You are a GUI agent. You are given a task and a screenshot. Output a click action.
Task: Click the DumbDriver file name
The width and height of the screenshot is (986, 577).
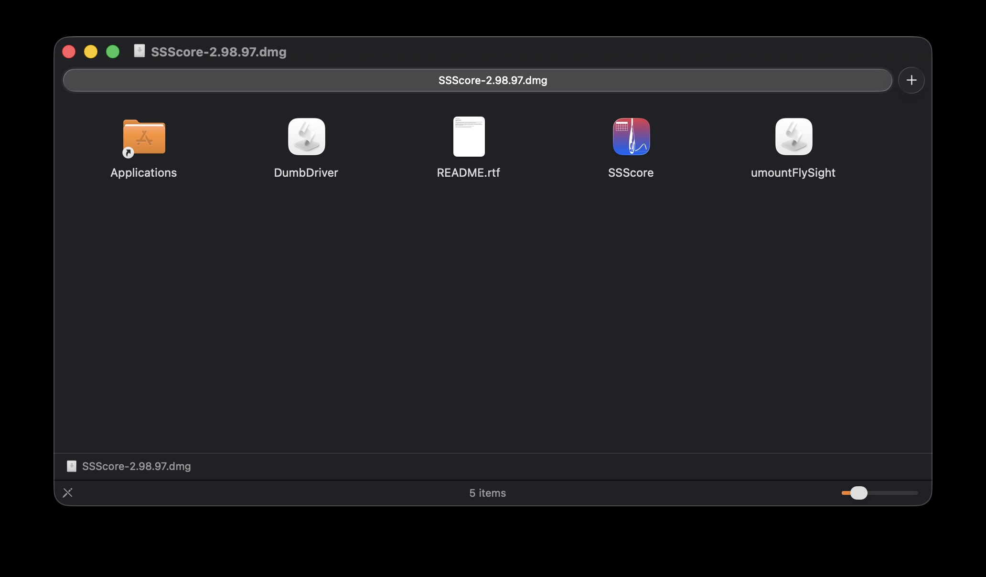click(x=306, y=173)
